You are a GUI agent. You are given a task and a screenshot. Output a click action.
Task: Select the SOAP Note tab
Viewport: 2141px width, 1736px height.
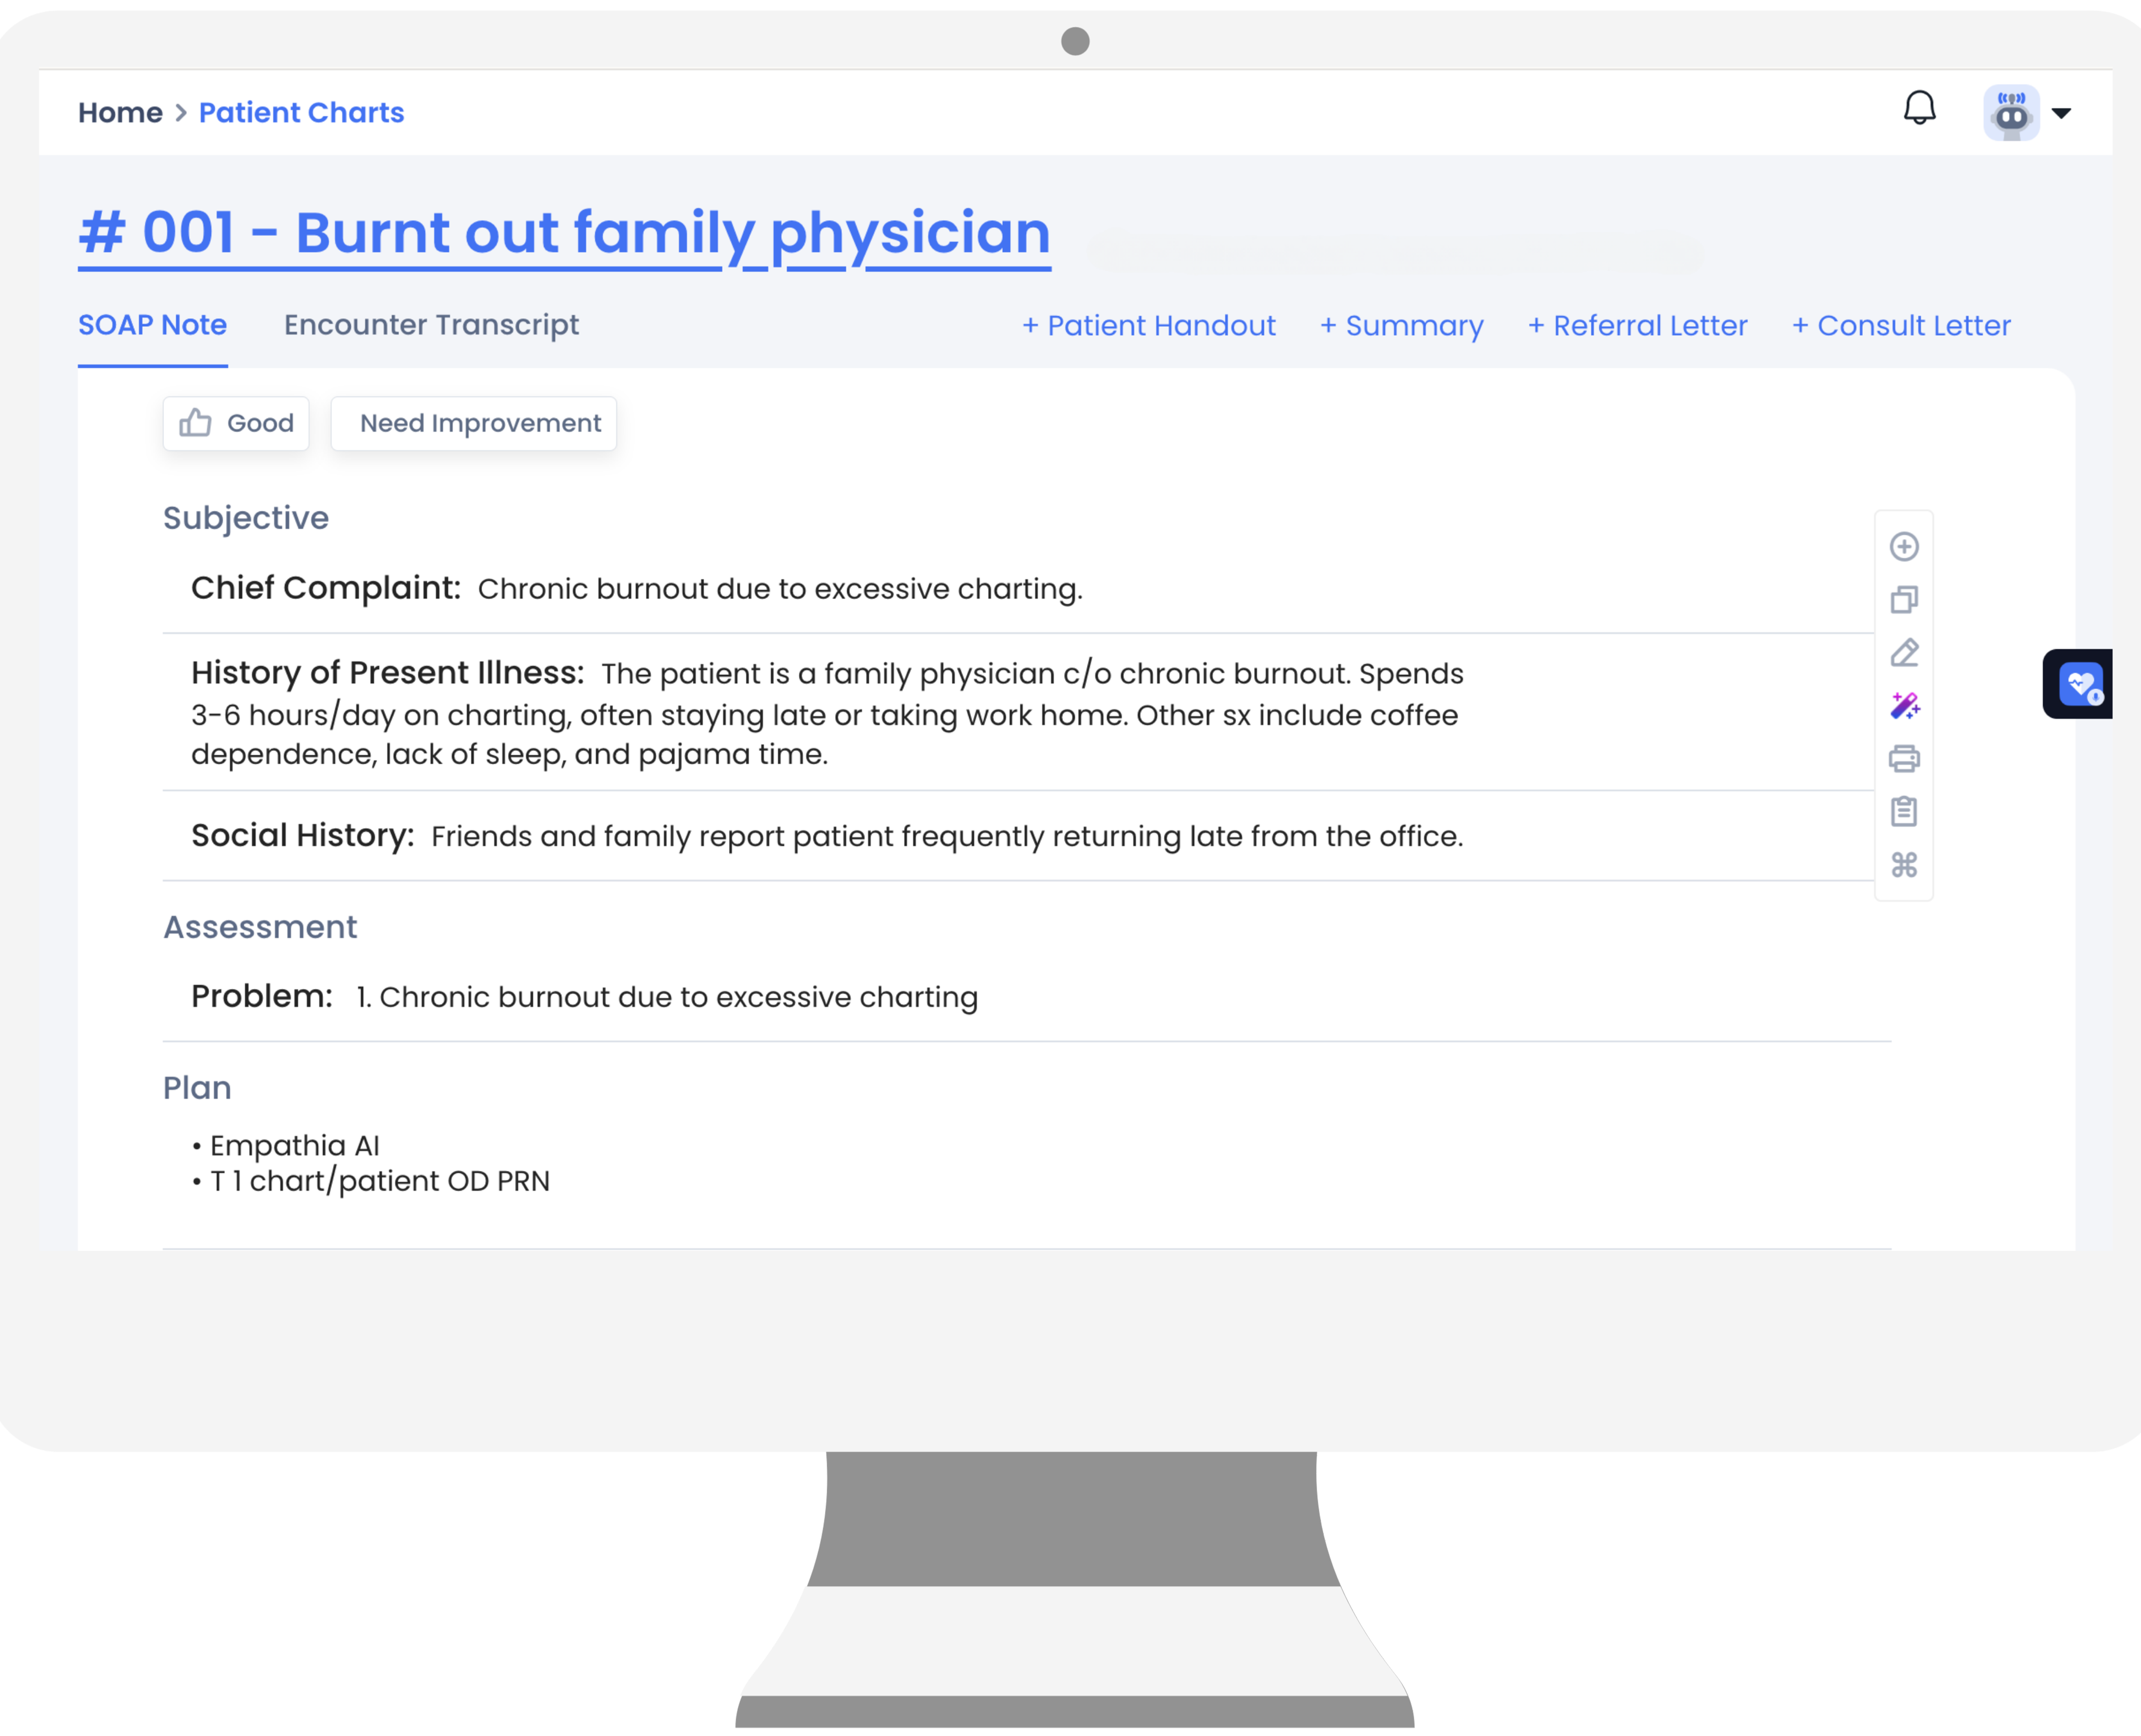point(152,325)
